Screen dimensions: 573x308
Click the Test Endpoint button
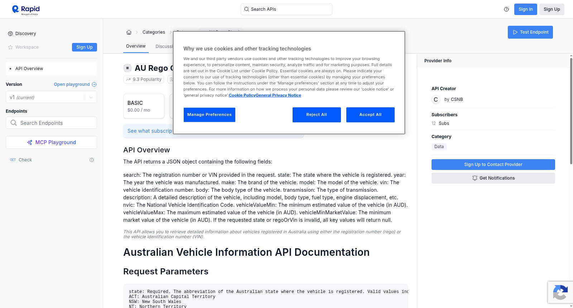click(530, 32)
